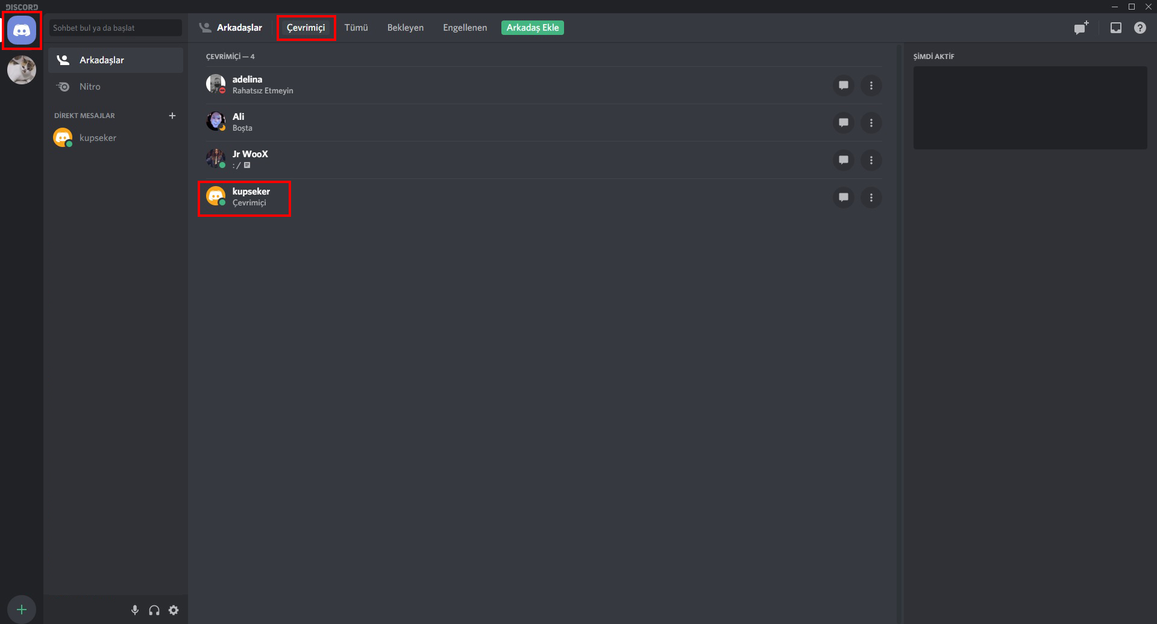Click the Arkadaş Ekle button
This screenshot has height=624, width=1157.
click(533, 28)
